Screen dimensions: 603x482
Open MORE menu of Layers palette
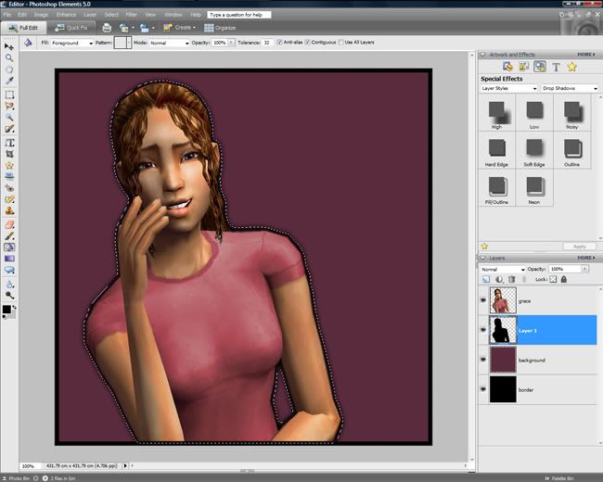coord(586,258)
